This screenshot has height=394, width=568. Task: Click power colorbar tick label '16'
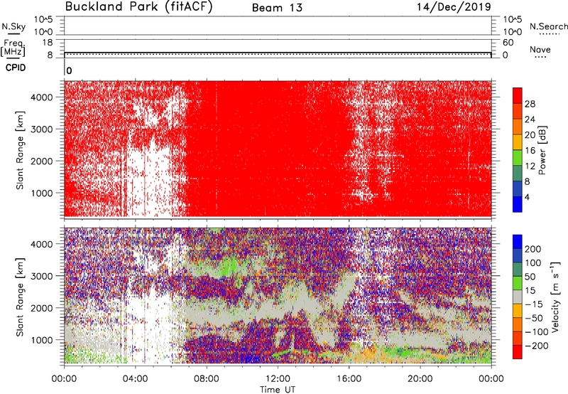[x=530, y=151]
